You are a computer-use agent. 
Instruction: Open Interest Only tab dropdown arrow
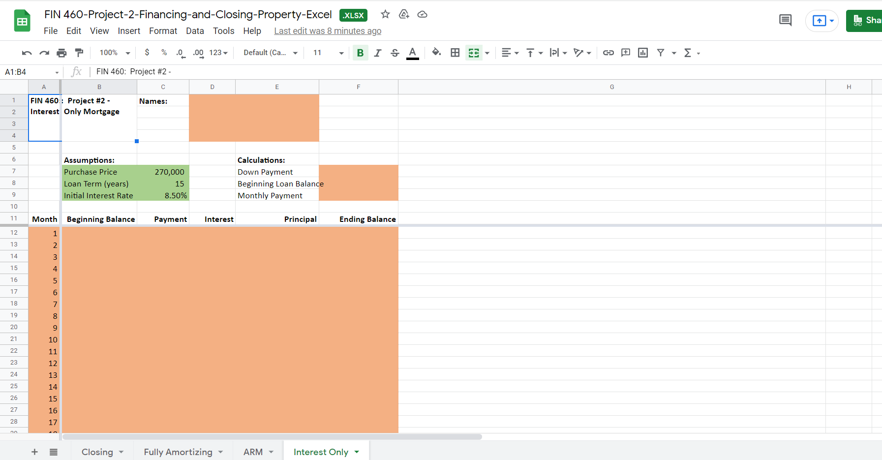click(x=357, y=452)
